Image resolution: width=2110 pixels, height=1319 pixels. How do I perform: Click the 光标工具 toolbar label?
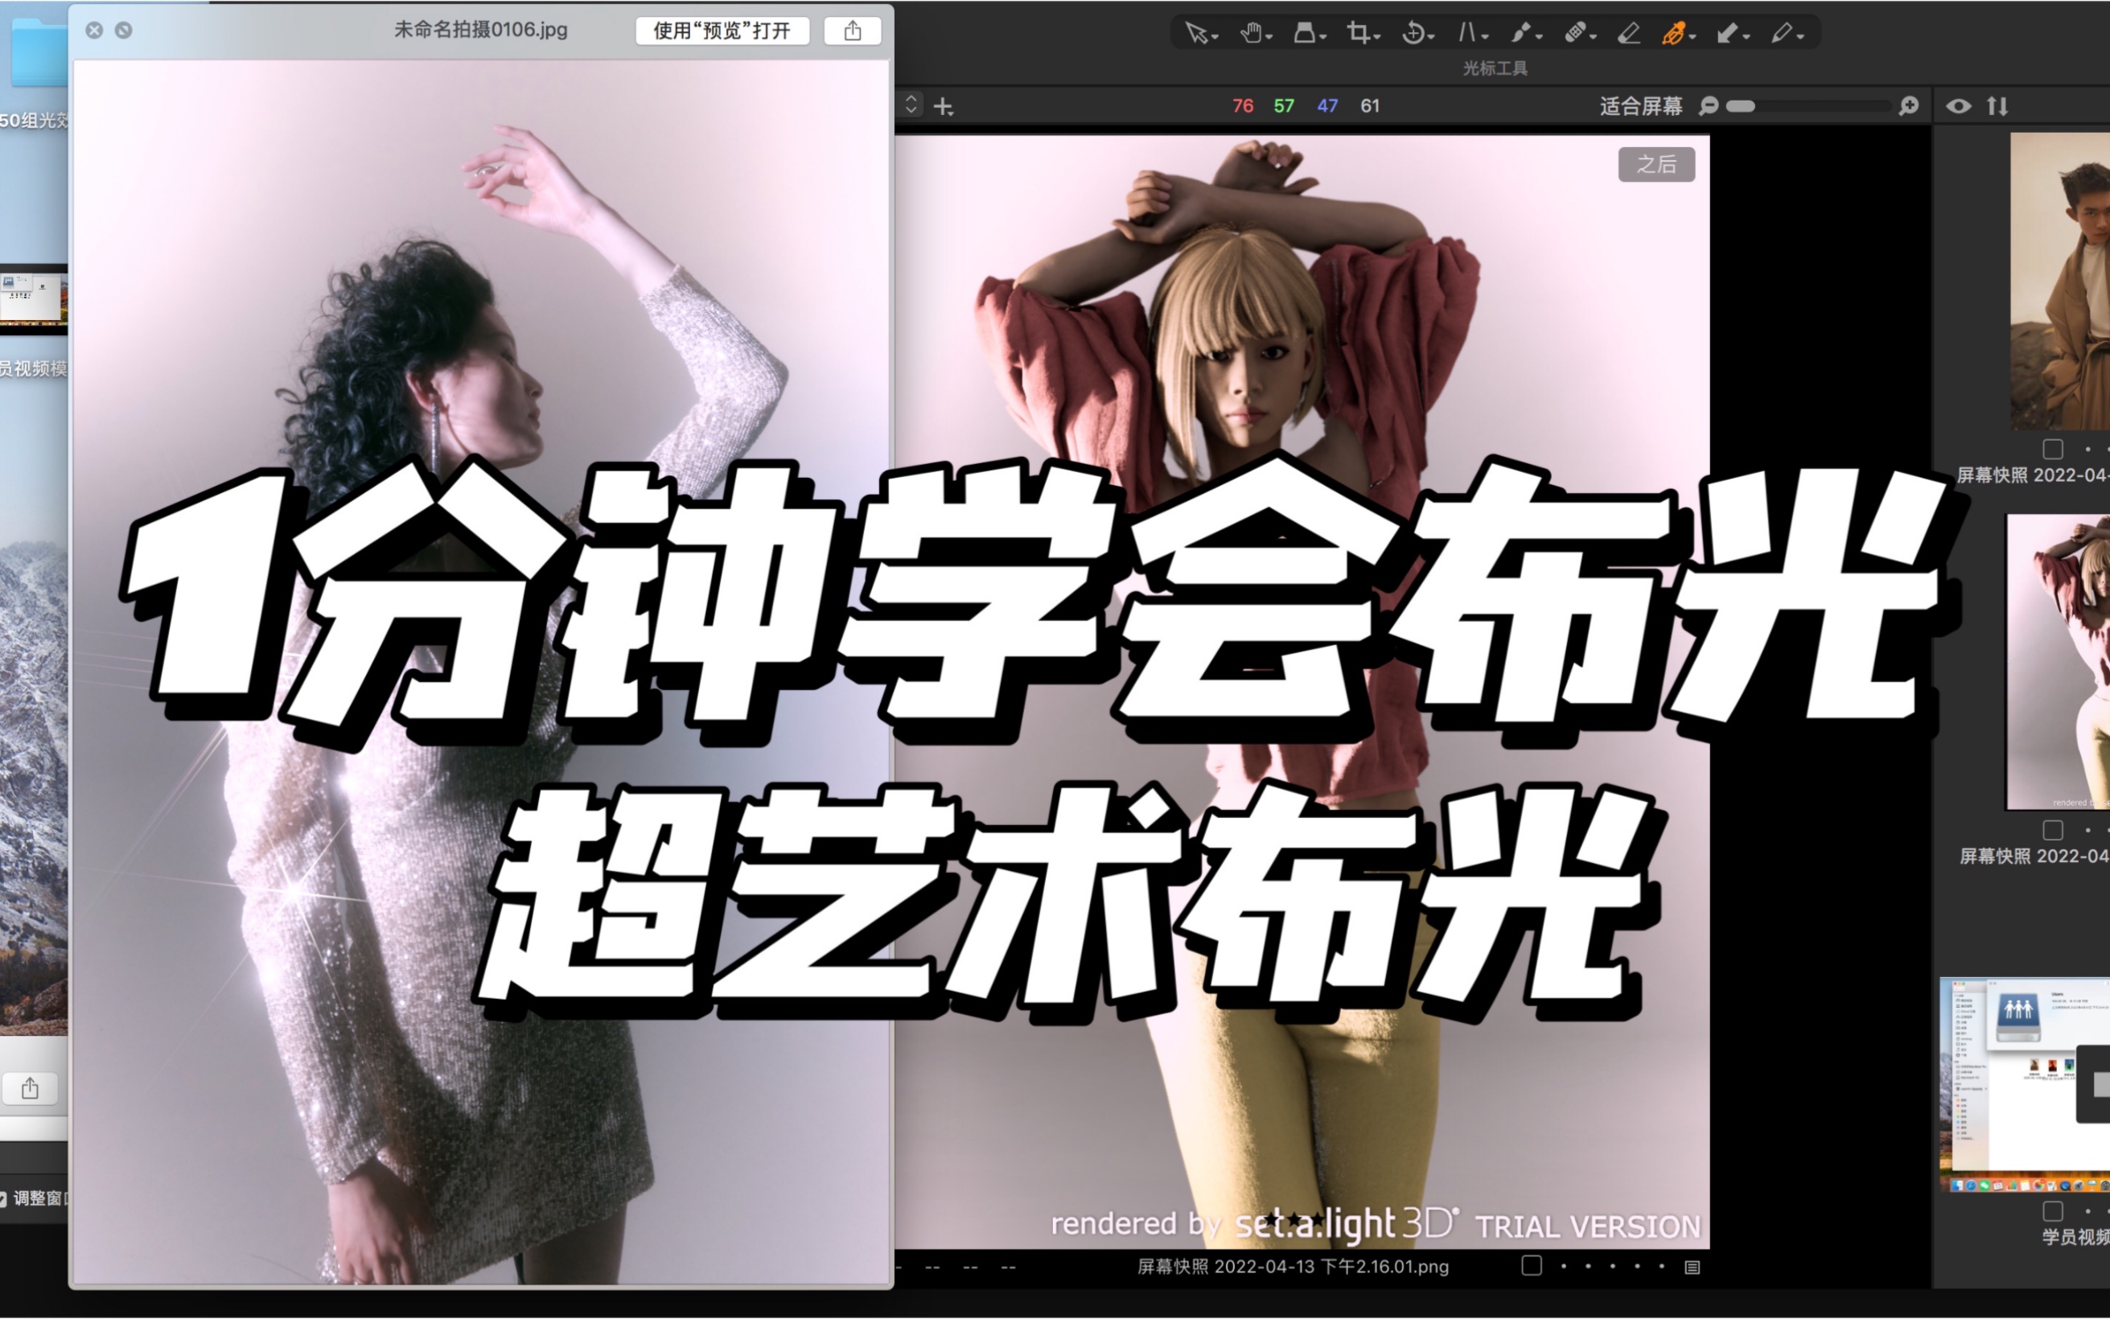click(1495, 68)
